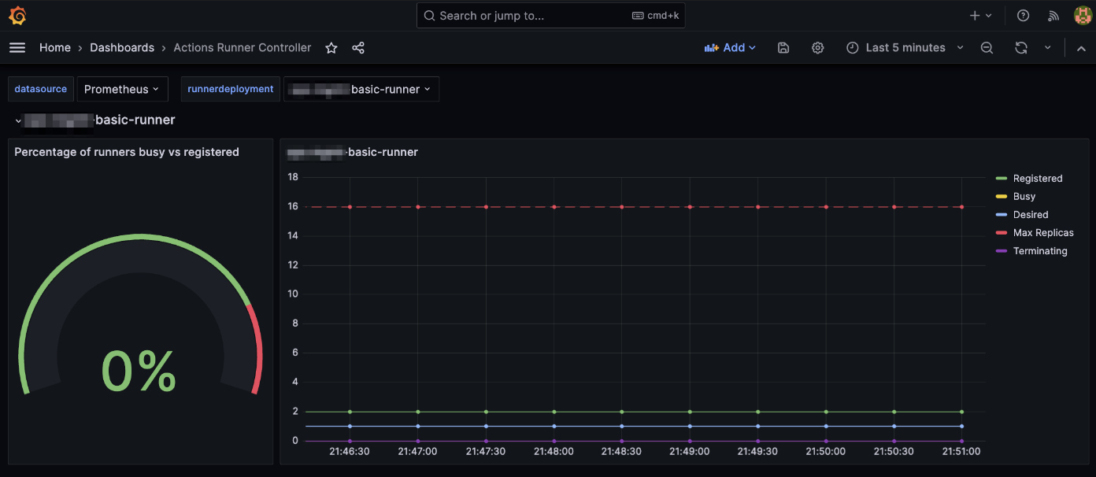The height and width of the screenshot is (477, 1096).
Task: Open the news RSS feed icon
Action: coord(1053,16)
